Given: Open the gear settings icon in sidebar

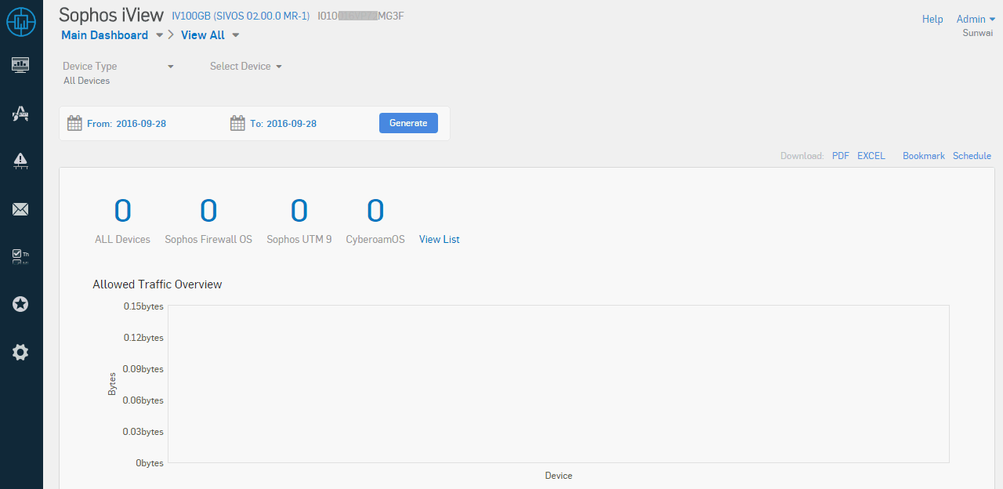Looking at the screenshot, I should click(20, 353).
